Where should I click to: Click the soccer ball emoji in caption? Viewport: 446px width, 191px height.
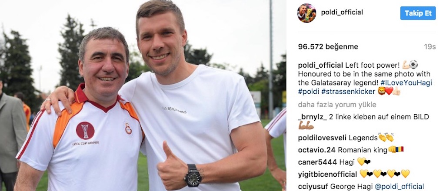pyautogui.click(x=413, y=65)
